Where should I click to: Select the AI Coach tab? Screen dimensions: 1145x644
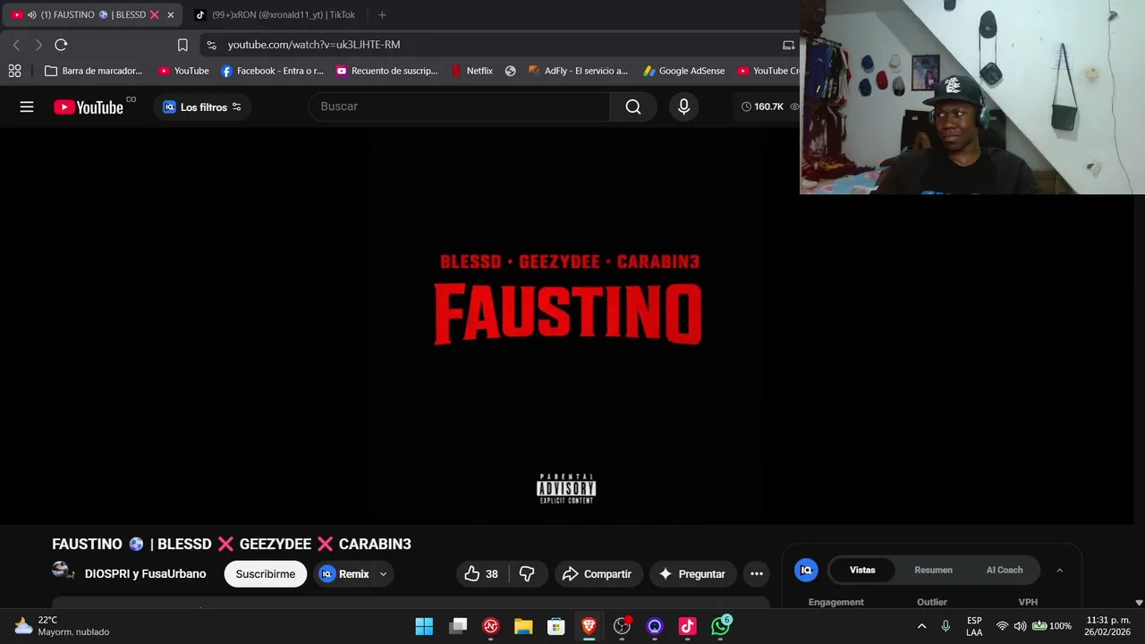point(1005,570)
